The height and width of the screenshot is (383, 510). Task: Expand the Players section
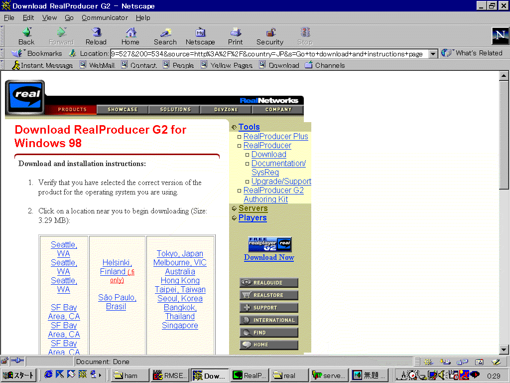coord(234,218)
